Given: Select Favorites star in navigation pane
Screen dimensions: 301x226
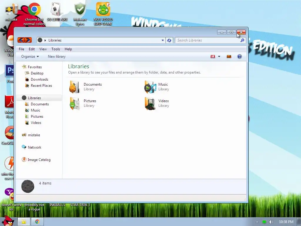Looking at the screenshot, I should click(x=24, y=67).
